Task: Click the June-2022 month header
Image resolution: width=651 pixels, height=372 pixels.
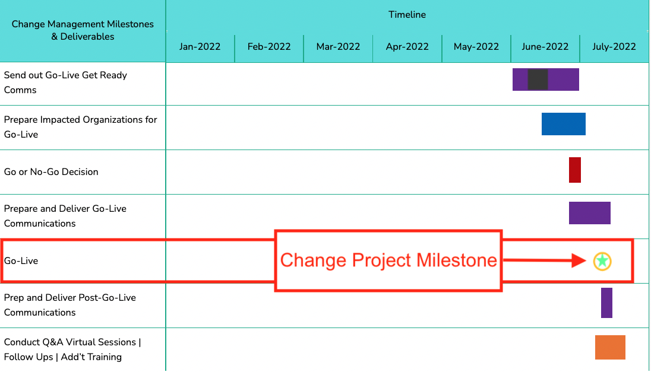Action: tap(545, 47)
